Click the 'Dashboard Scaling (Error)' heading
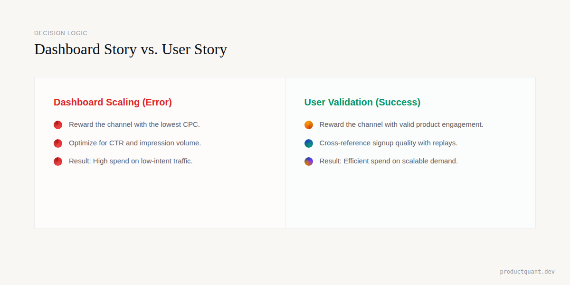The image size is (570, 285). [113, 102]
